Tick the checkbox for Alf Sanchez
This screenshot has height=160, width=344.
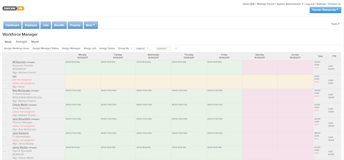[x=5, y=67]
